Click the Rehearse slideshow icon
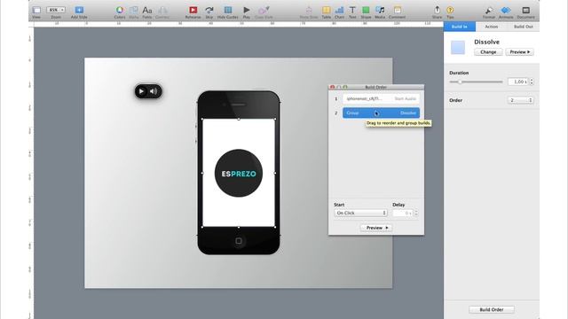The height and width of the screenshot is (319, 568). point(193,12)
